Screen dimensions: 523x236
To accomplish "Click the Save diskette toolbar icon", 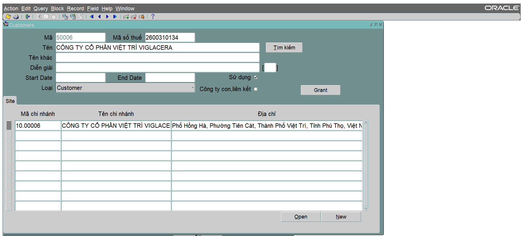I will pyautogui.click(x=8, y=17).
